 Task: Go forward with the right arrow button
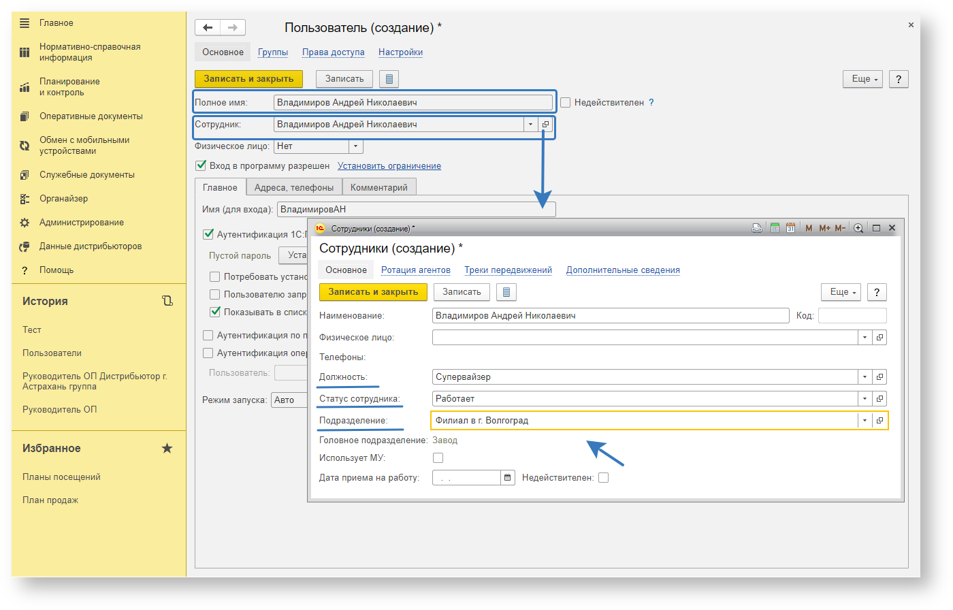233,27
